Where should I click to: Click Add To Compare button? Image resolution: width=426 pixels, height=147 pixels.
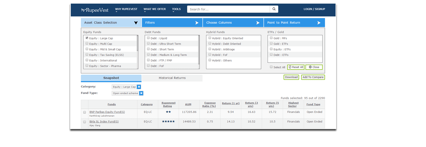[x=313, y=77]
